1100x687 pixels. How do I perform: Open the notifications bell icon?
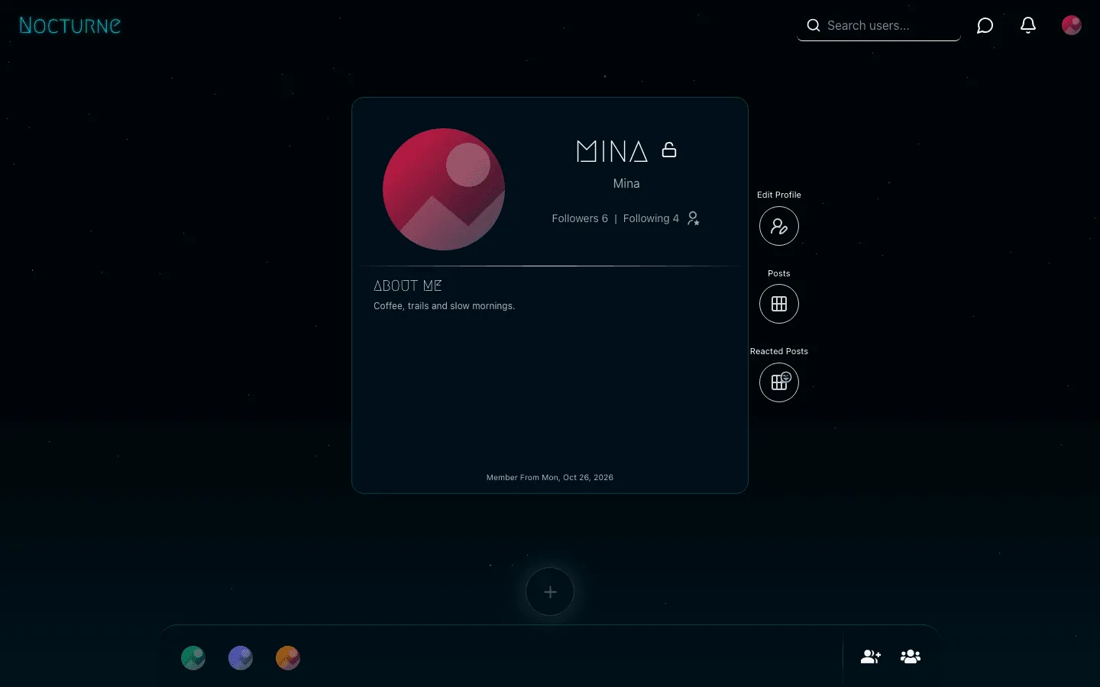(1028, 25)
